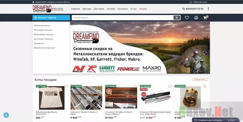Focus the 'Что вы ищете?' search field
243x122 pixels.
tap(123, 17)
